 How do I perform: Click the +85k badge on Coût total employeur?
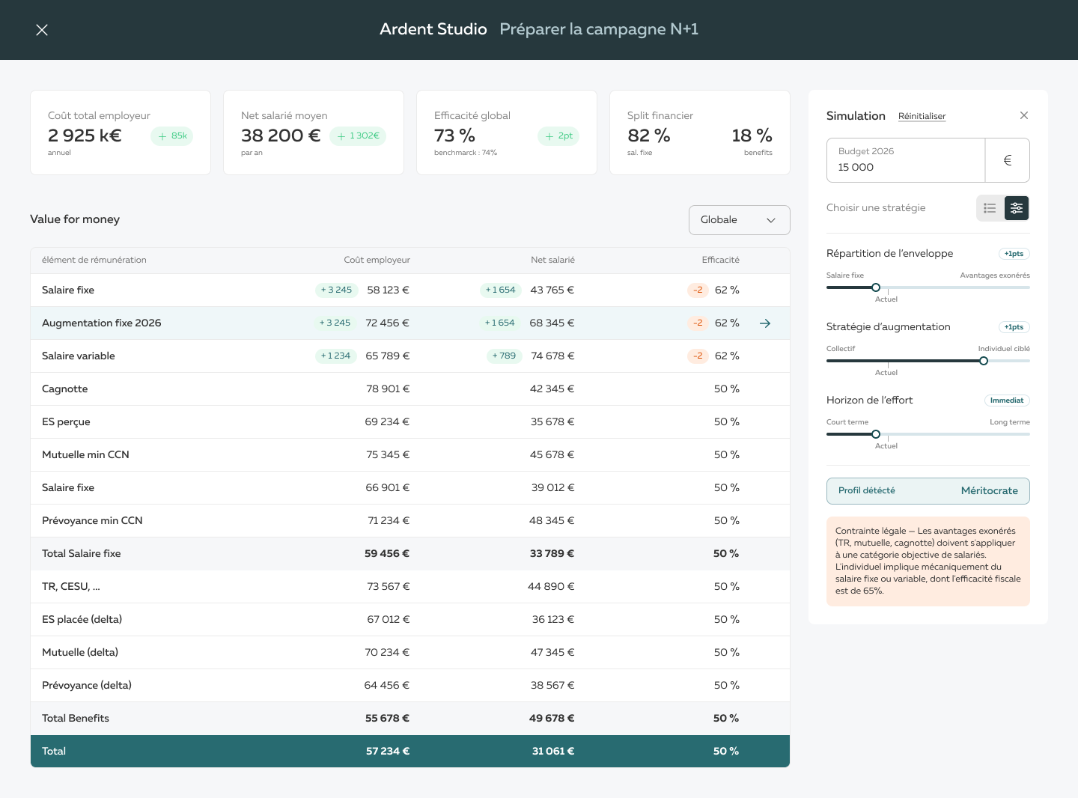tap(172, 136)
